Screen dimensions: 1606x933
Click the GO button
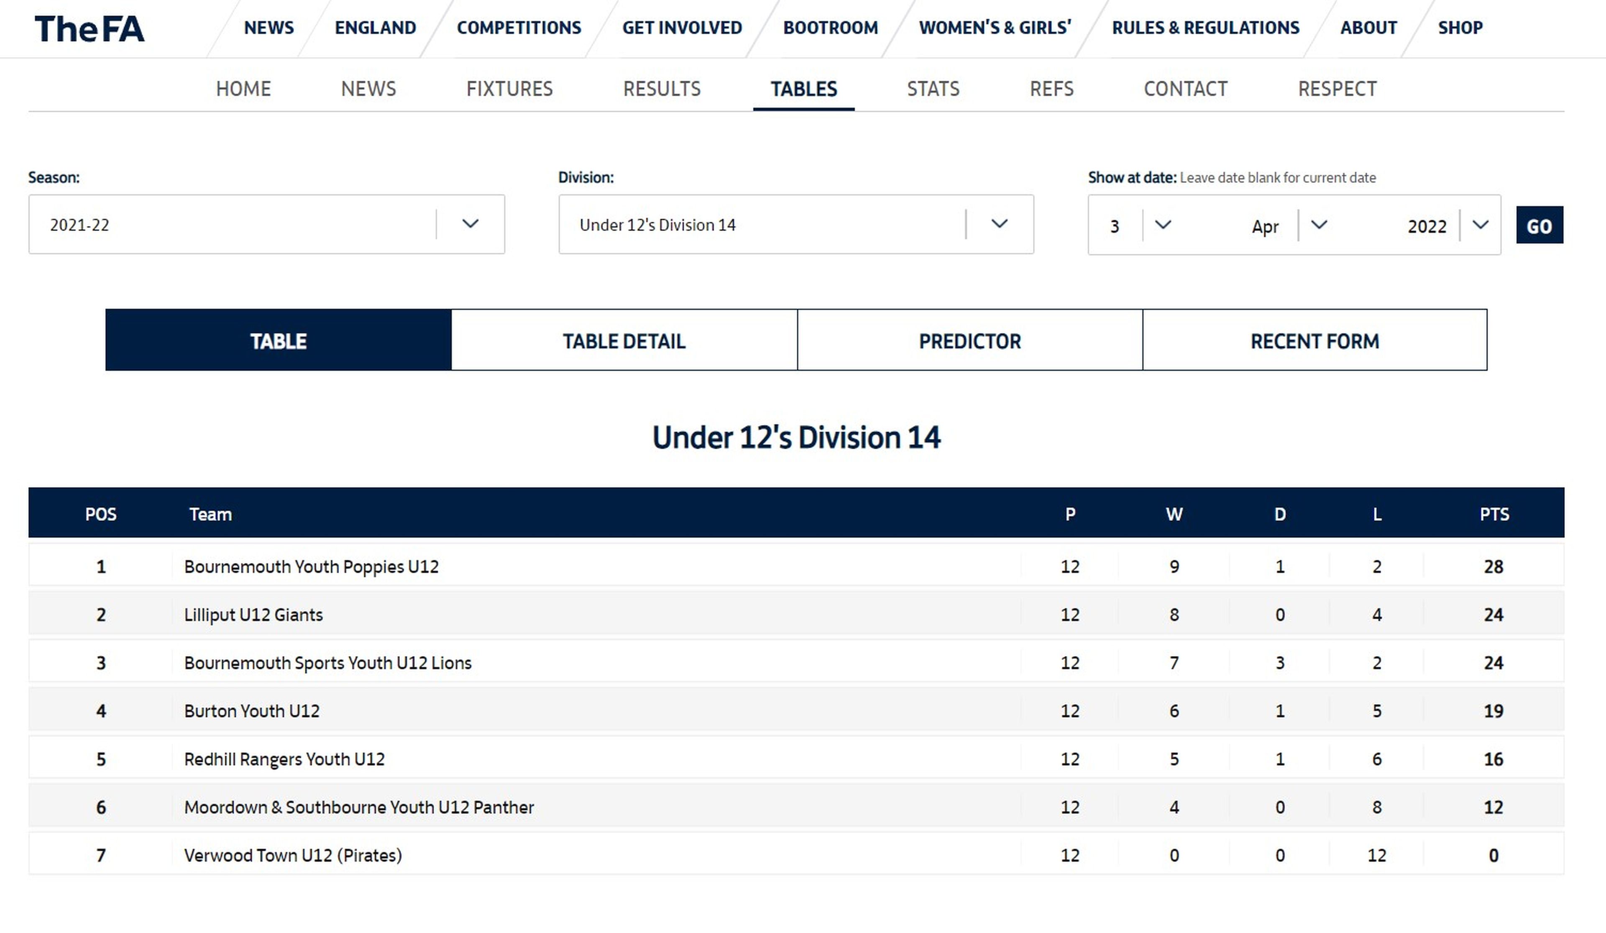pos(1539,225)
